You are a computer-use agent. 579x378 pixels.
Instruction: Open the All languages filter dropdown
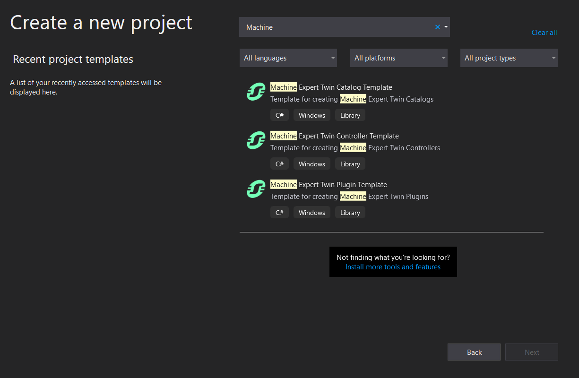[288, 58]
